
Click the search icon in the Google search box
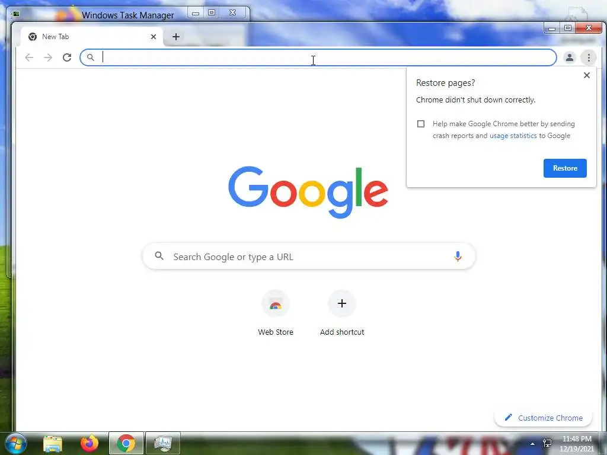(x=159, y=256)
